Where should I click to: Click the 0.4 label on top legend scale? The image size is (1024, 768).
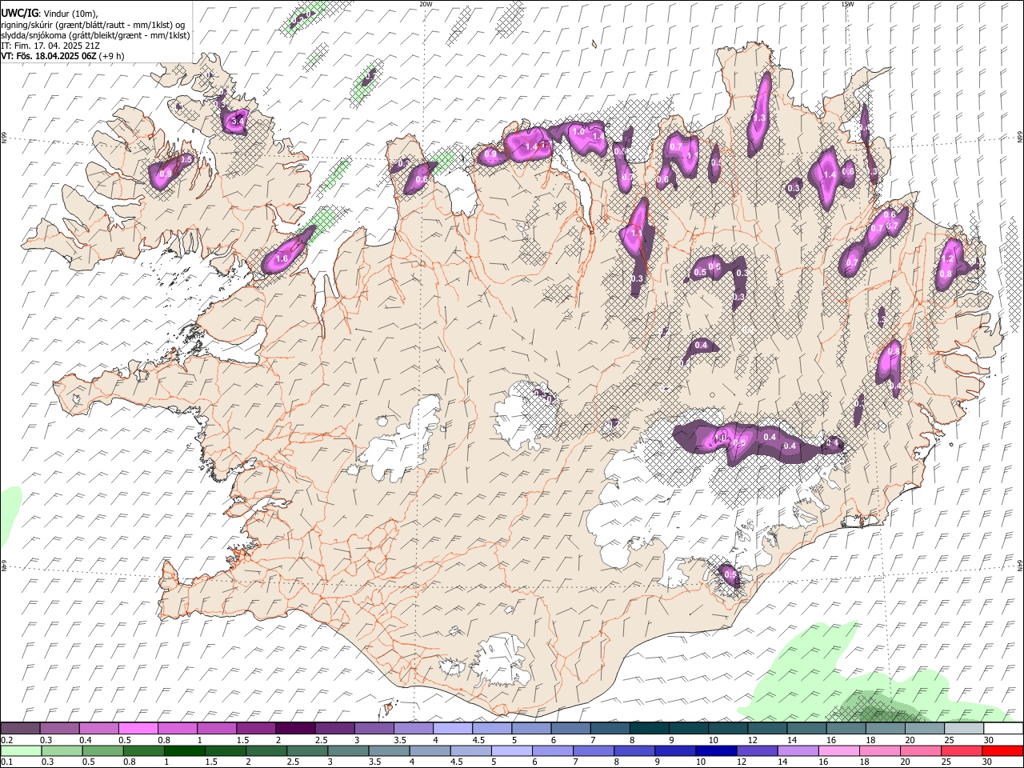pos(86,740)
